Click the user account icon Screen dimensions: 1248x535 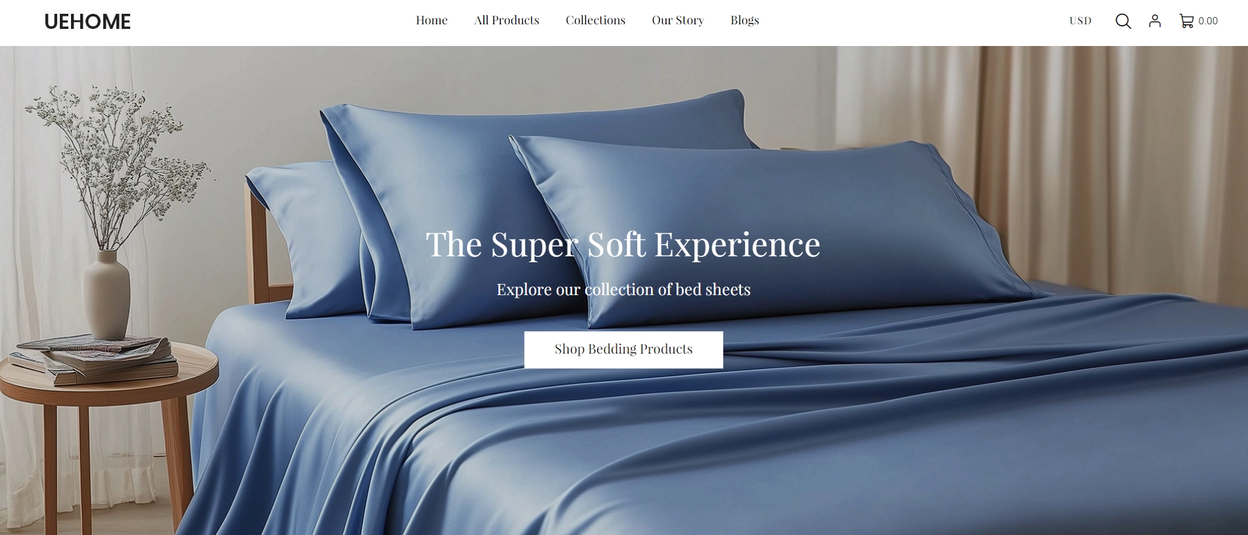(x=1155, y=21)
